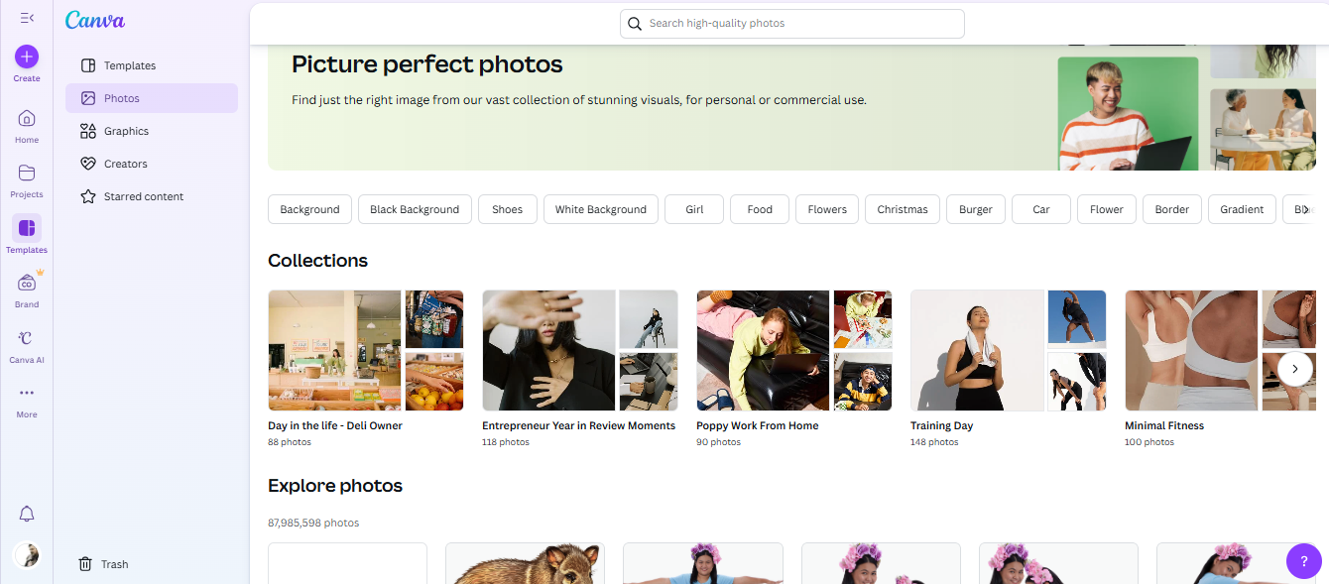Open the Training Day collection
Viewport: 1329px width, 584px height.
(977, 350)
